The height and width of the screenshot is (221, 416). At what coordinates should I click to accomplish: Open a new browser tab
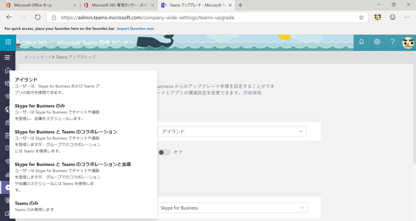(240, 5)
